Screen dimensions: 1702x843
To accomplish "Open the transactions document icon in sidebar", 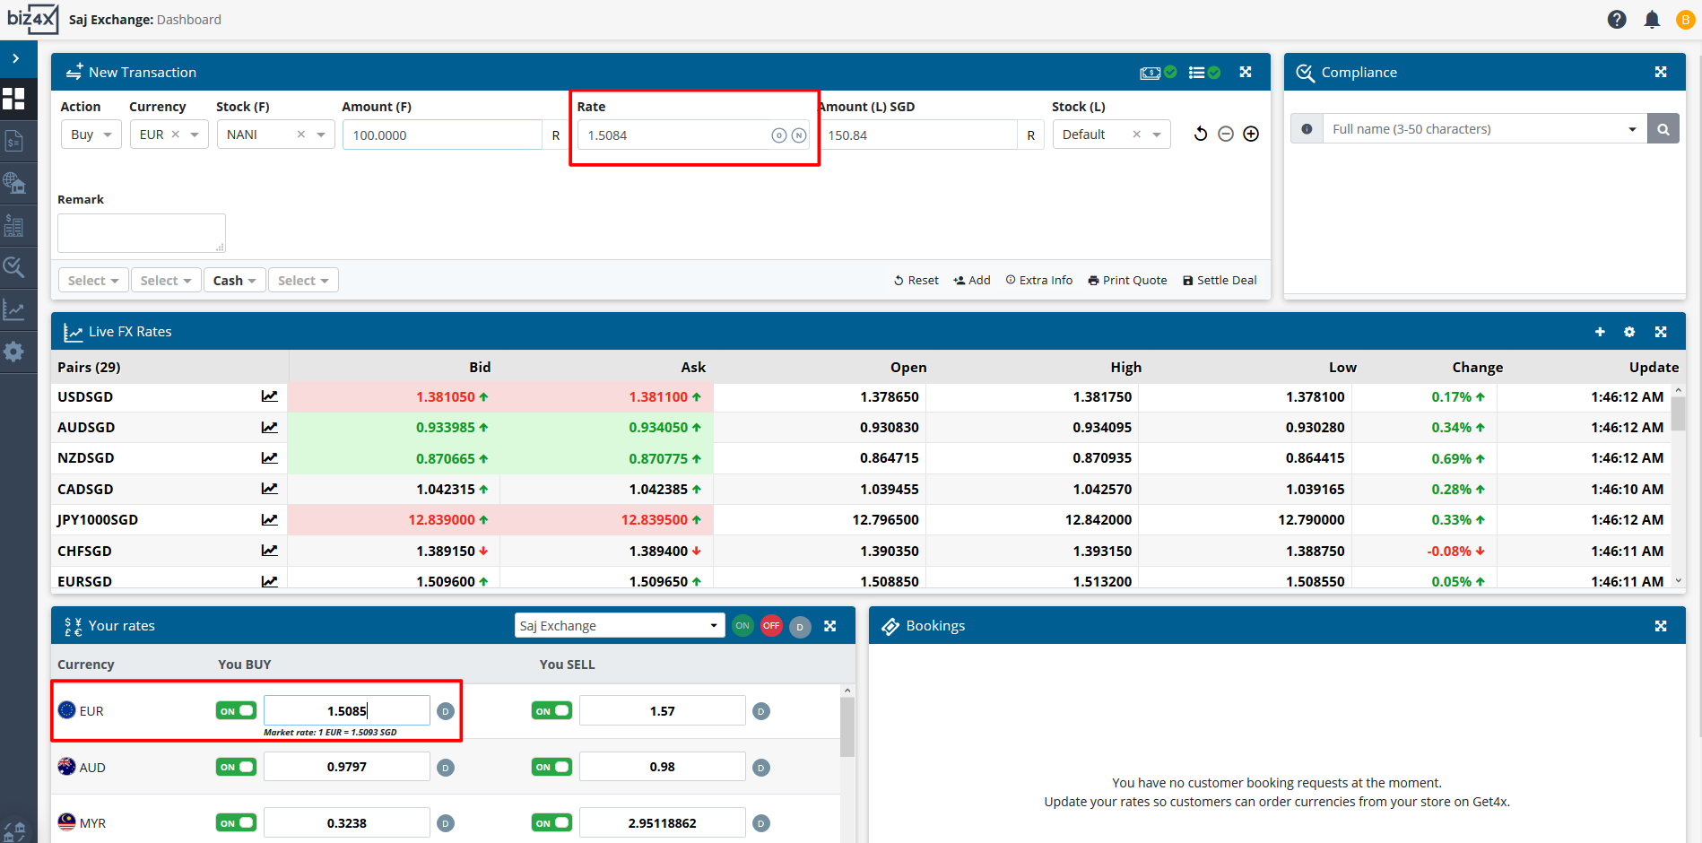I will click(13, 141).
